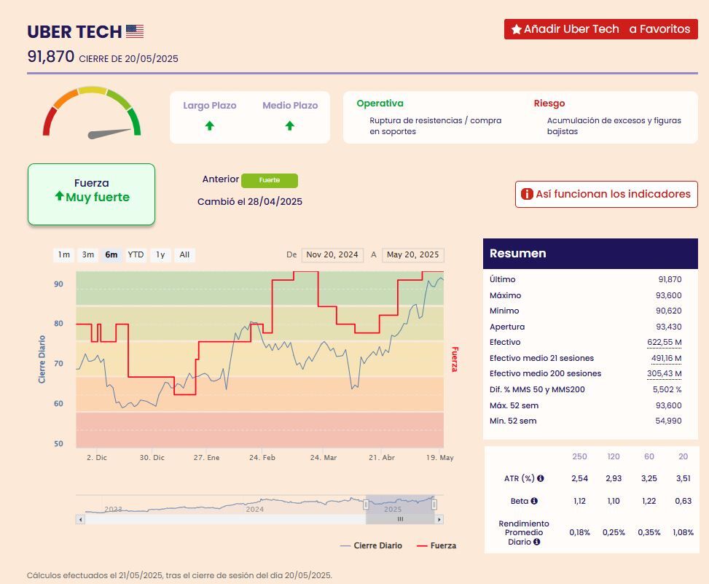
Task: Click the green arrow beside Muy fuerte
Action: click(x=59, y=196)
